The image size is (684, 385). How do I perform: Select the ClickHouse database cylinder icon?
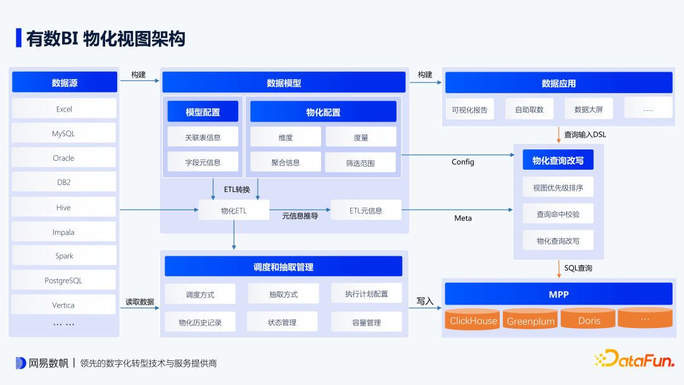point(472,320)
